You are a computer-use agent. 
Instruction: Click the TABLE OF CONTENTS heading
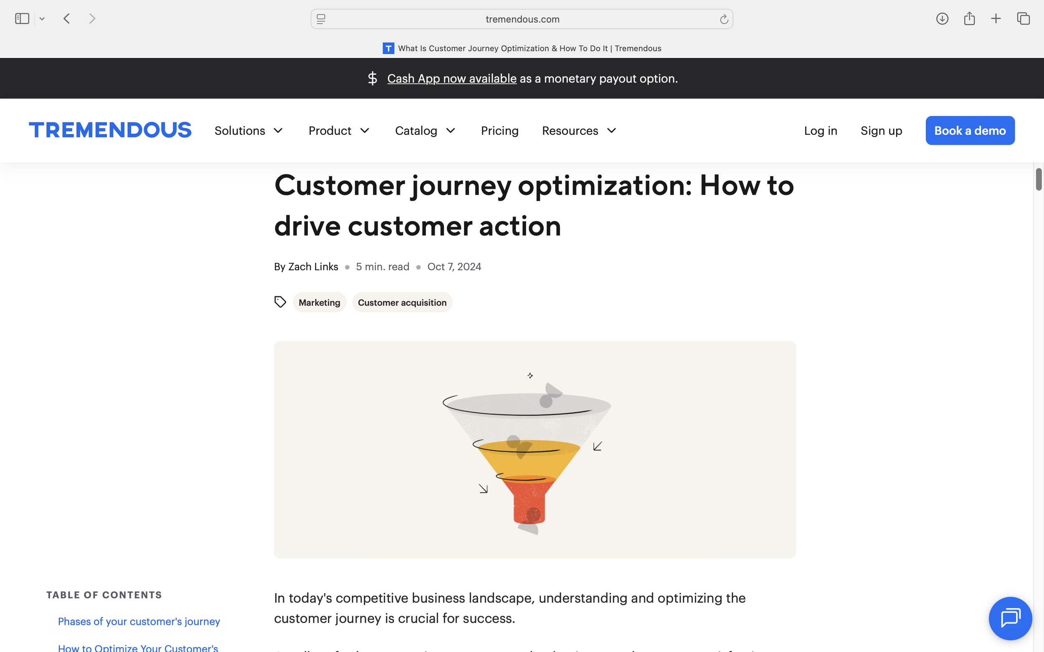[104, 595]
